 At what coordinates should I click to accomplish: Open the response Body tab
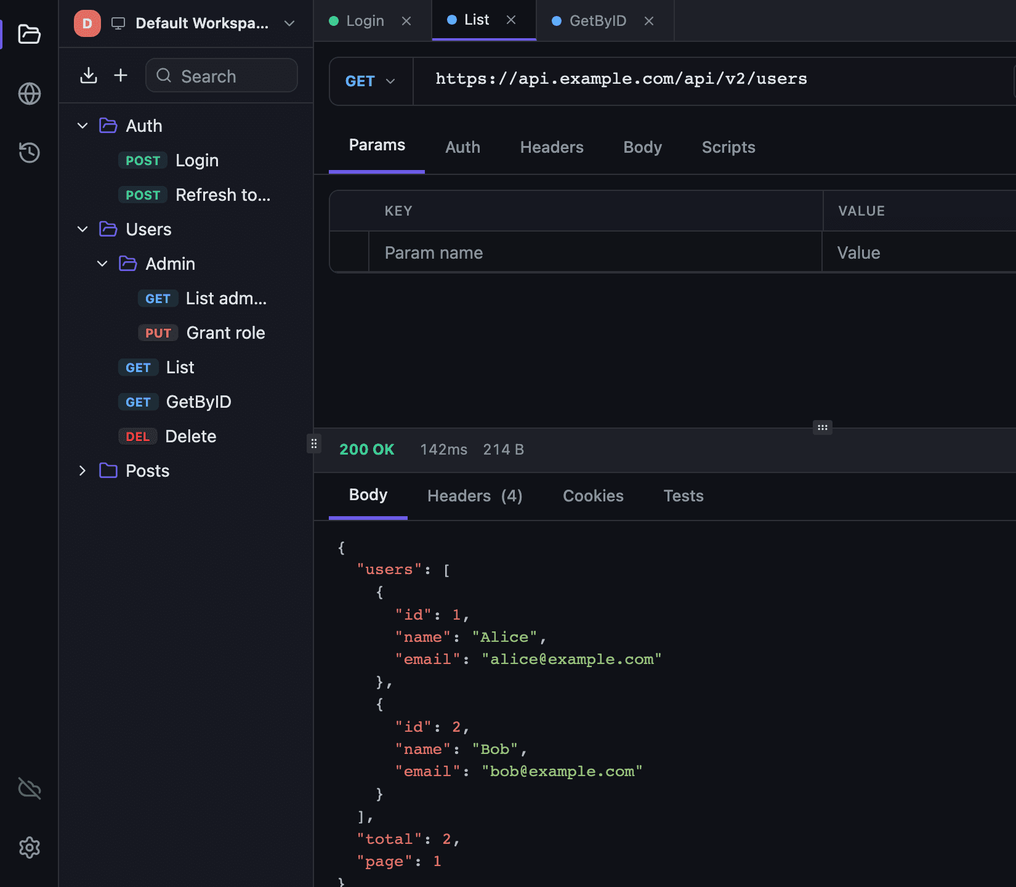coord(368,495)
